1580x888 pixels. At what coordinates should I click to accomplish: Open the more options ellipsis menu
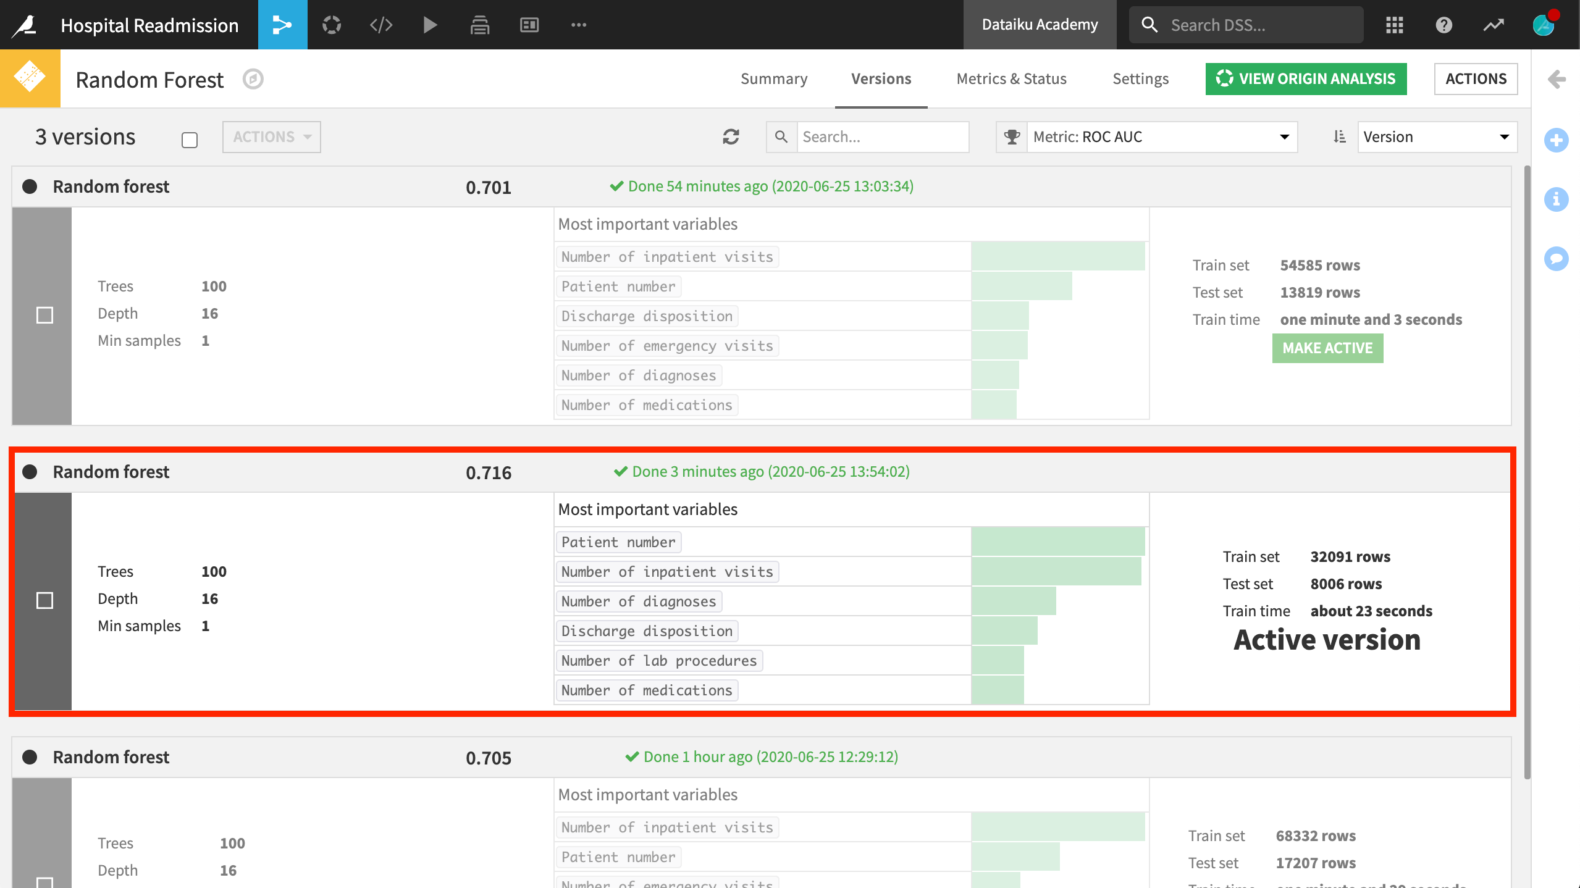[x=579, y=25]
